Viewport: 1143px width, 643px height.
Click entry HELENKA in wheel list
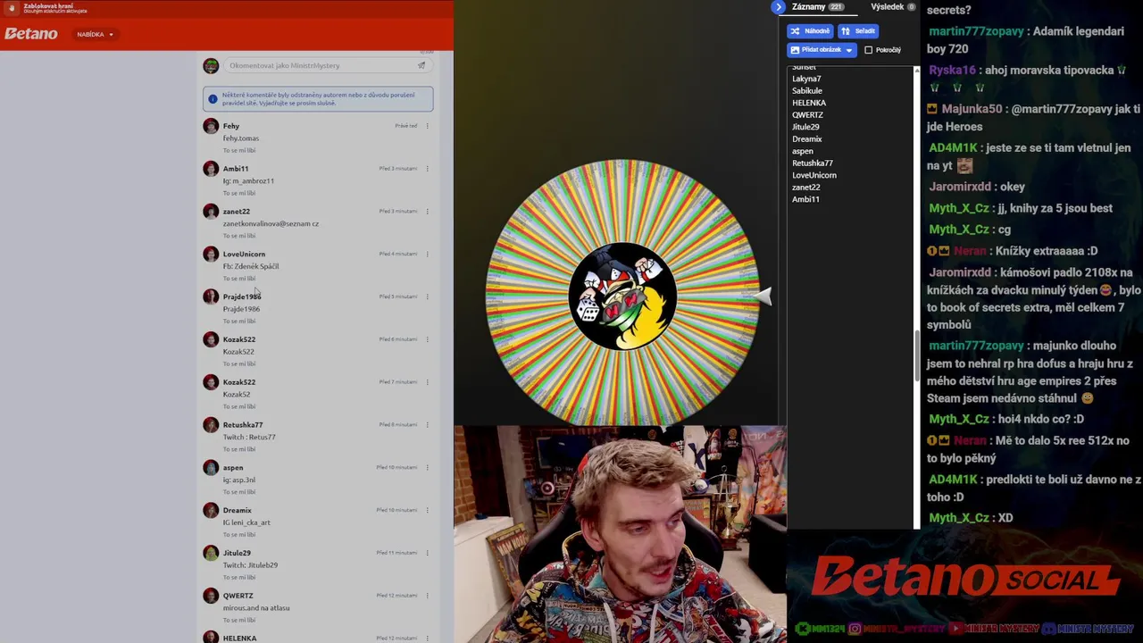click(x=809, y=103)
